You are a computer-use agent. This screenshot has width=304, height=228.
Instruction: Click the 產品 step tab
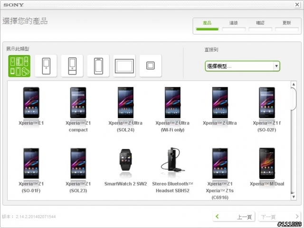[207, 26]
